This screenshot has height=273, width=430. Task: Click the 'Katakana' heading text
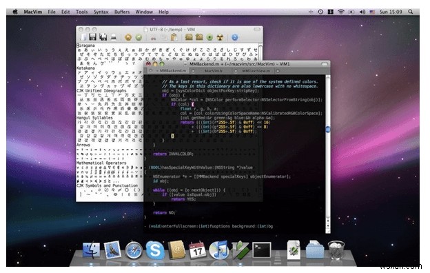85,68
